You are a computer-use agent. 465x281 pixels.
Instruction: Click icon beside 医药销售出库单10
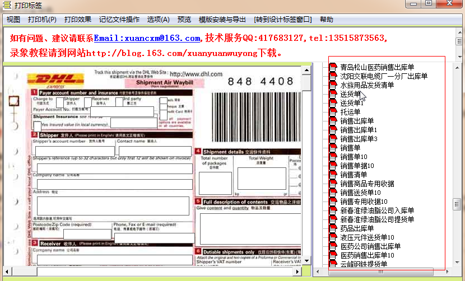point(333,255)
